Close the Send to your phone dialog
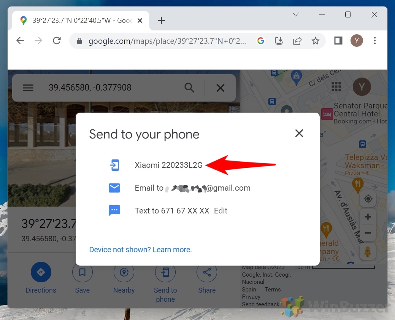Image resolution: width=395 pixels, height=320 pixels. pyautogui.click(x=299, y=133)
